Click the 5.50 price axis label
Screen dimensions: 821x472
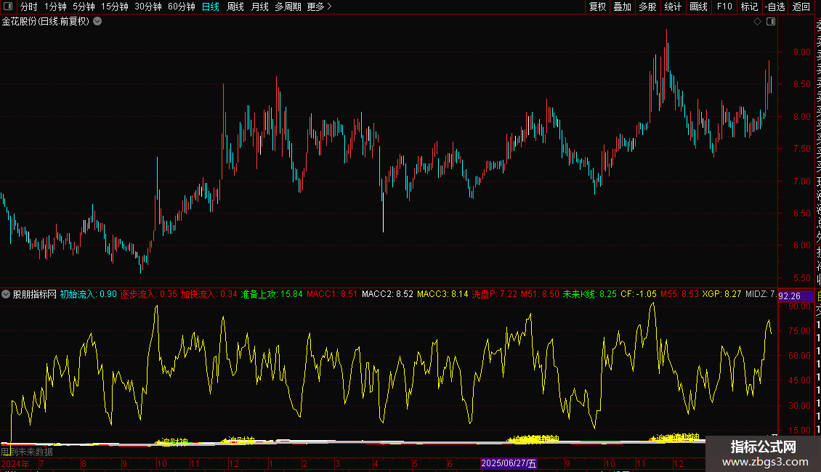(801, 278)
